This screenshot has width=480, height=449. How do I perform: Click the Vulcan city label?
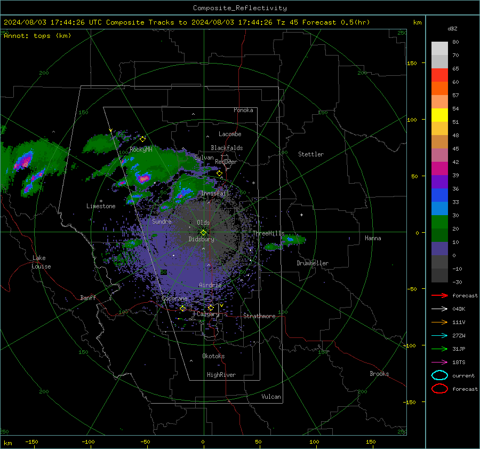pos(271,397)
